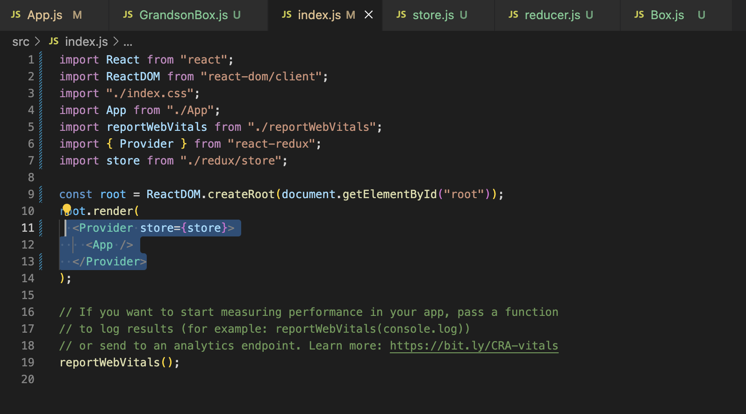Screen dimensions: 746x414
Task: Click the "./redux/store" import path
Action: click(231, 161)
